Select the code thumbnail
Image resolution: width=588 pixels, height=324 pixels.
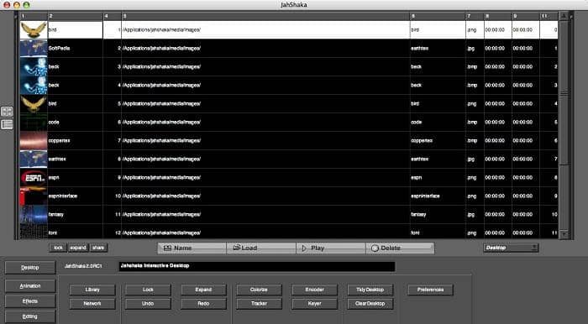pos(34,122)
